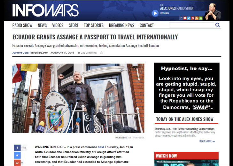The width and height of the screenshot is (233, 166).
Task: Go to the Breaking News menu
Action: [121, 25]
